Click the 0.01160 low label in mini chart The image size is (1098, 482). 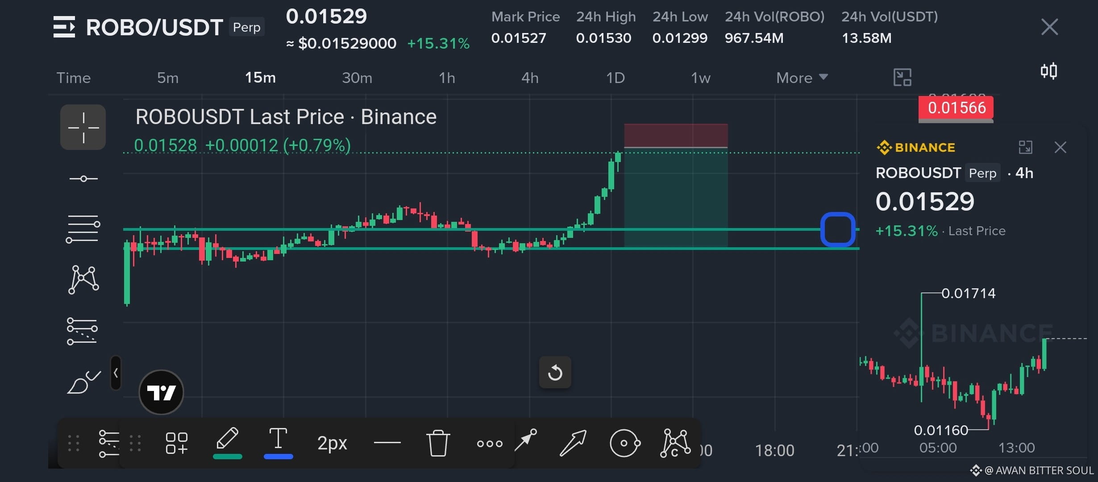pos(941,430)
